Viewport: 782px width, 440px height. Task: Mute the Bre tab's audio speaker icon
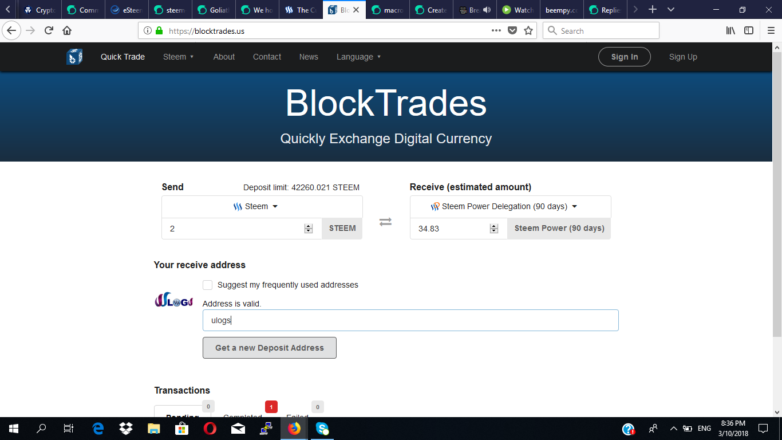tap(487, 10)
